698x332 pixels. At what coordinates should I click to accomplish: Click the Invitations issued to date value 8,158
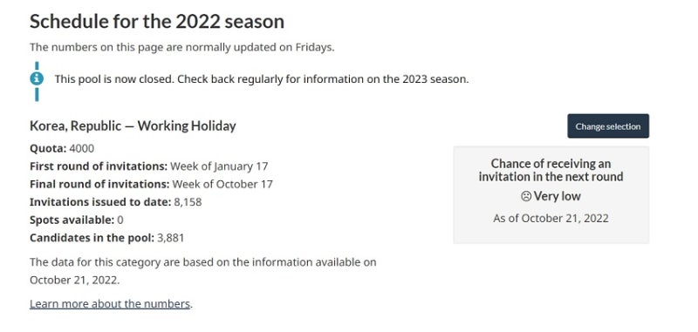click(188, 202)
